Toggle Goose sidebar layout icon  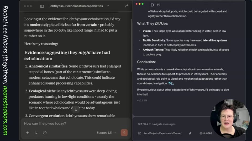[152, 5]
